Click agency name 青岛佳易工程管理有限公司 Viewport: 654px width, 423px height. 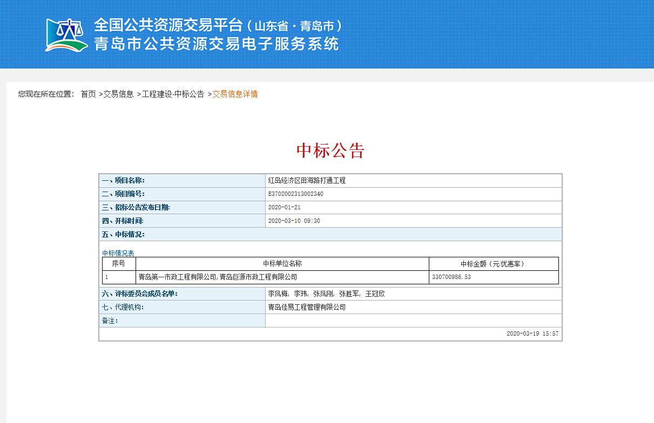pos(307,308)
